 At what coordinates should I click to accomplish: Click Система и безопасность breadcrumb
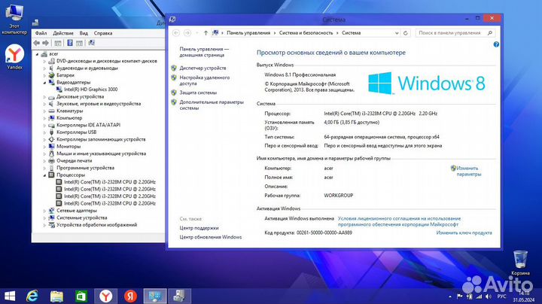point(306,33)
